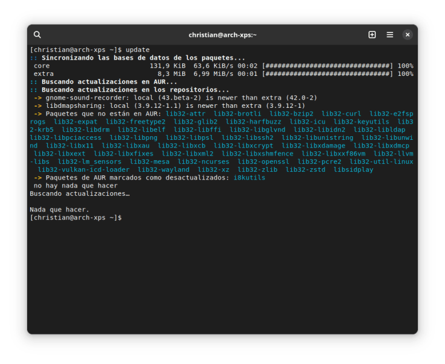This screenshot has width=445, height=364.
Task: Click package name lib32-libxext
Action: pyautogui.click(x=59, y=154)
